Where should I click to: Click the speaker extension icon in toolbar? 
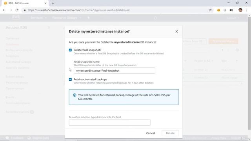point(231,10)
